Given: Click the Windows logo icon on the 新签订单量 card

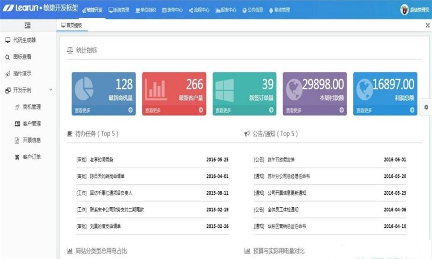Looking at the screenshot, I should [x=225, y=91].
